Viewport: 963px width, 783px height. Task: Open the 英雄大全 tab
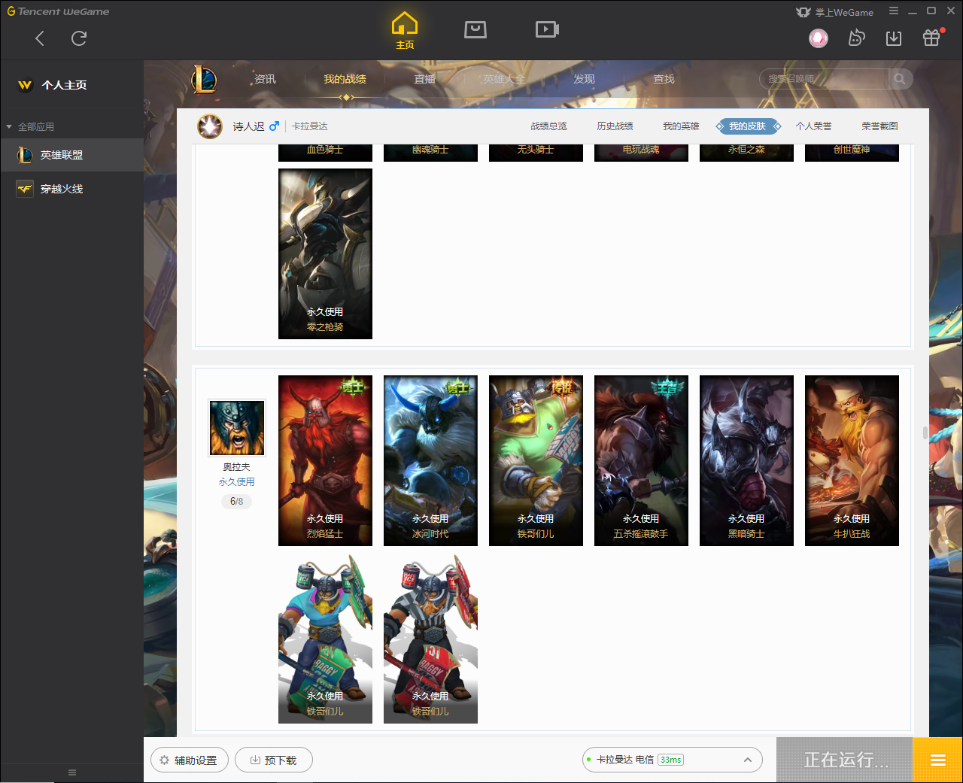504,79
